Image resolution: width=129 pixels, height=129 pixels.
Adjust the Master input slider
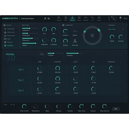(x=30, y=43)
